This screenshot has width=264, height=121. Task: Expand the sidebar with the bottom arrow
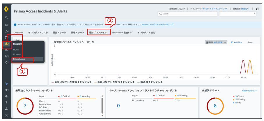coord(6,115)
